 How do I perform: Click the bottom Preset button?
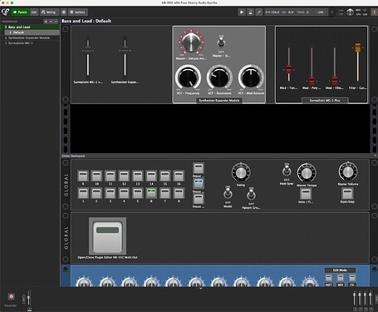(x=199, y=199)
